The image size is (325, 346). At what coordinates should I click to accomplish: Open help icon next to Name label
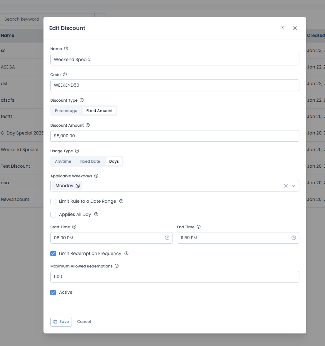[66, 48]
